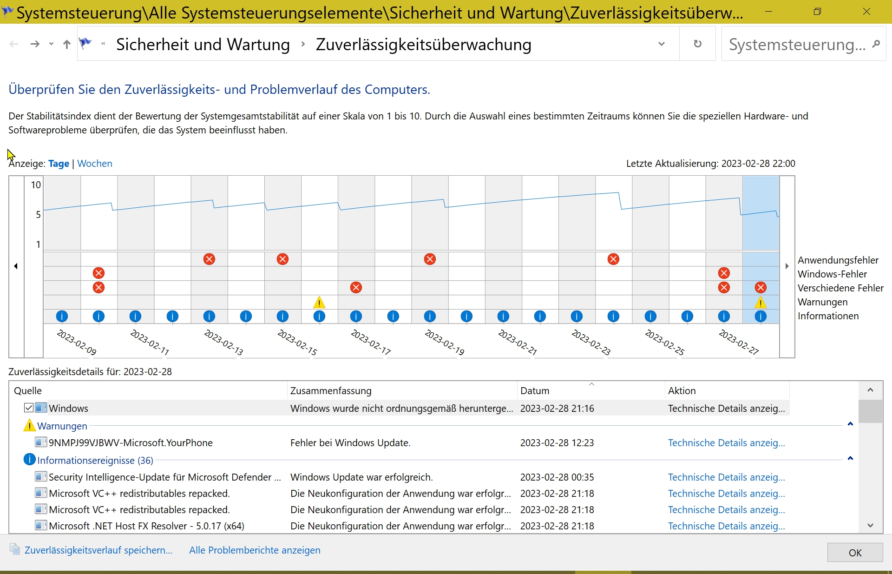892x574 pixels.
Task: Switch view to Wochen
Action: (95, 164)
